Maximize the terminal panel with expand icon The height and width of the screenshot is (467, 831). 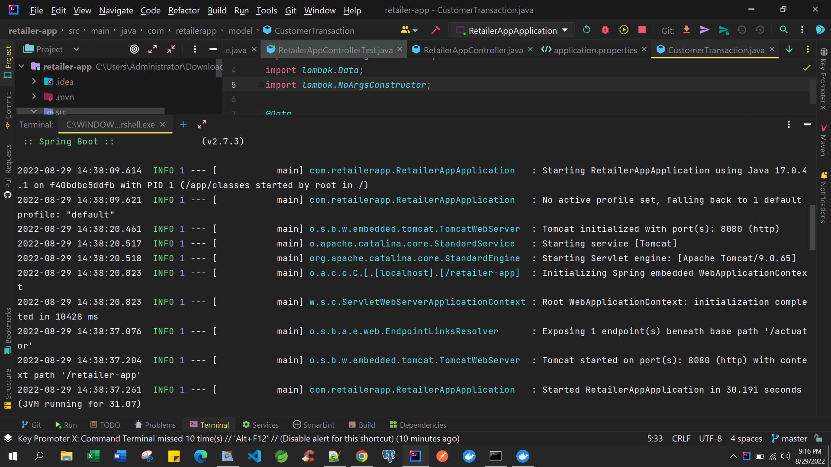pos(202,125)
